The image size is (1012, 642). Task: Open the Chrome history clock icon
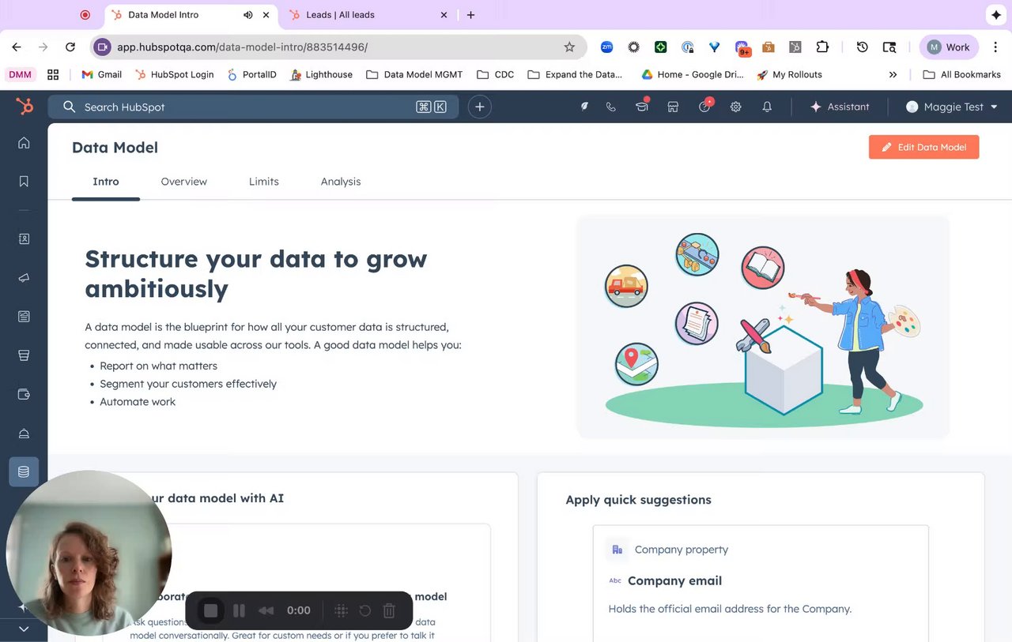click(863, 47)
